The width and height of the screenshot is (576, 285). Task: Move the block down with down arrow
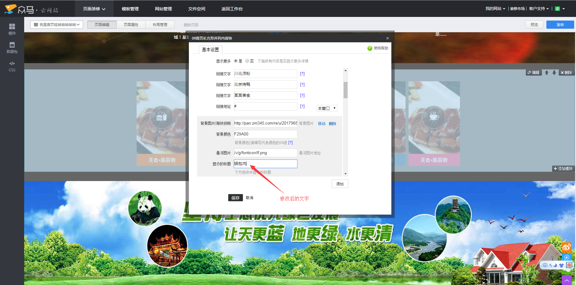pyautogui.click(x=554, y=73)
